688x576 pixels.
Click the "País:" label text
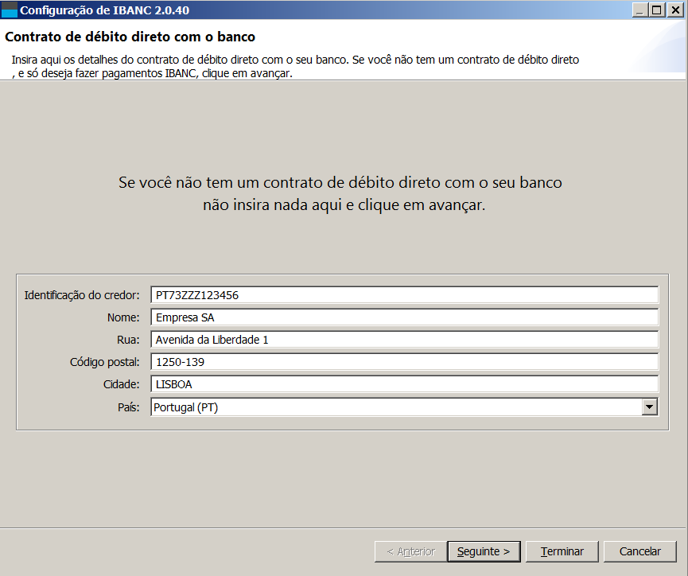(x=128, y=407)
